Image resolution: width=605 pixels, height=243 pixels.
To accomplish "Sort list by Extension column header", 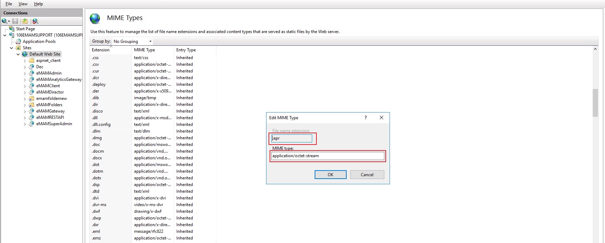I will pyautogui.click(x=101, y=50).
